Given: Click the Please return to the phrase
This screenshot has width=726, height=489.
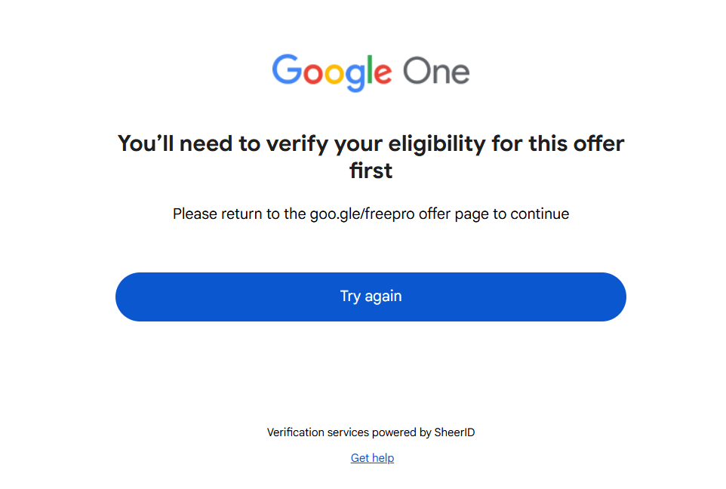Looking at the screenshot, I should 239,214.
